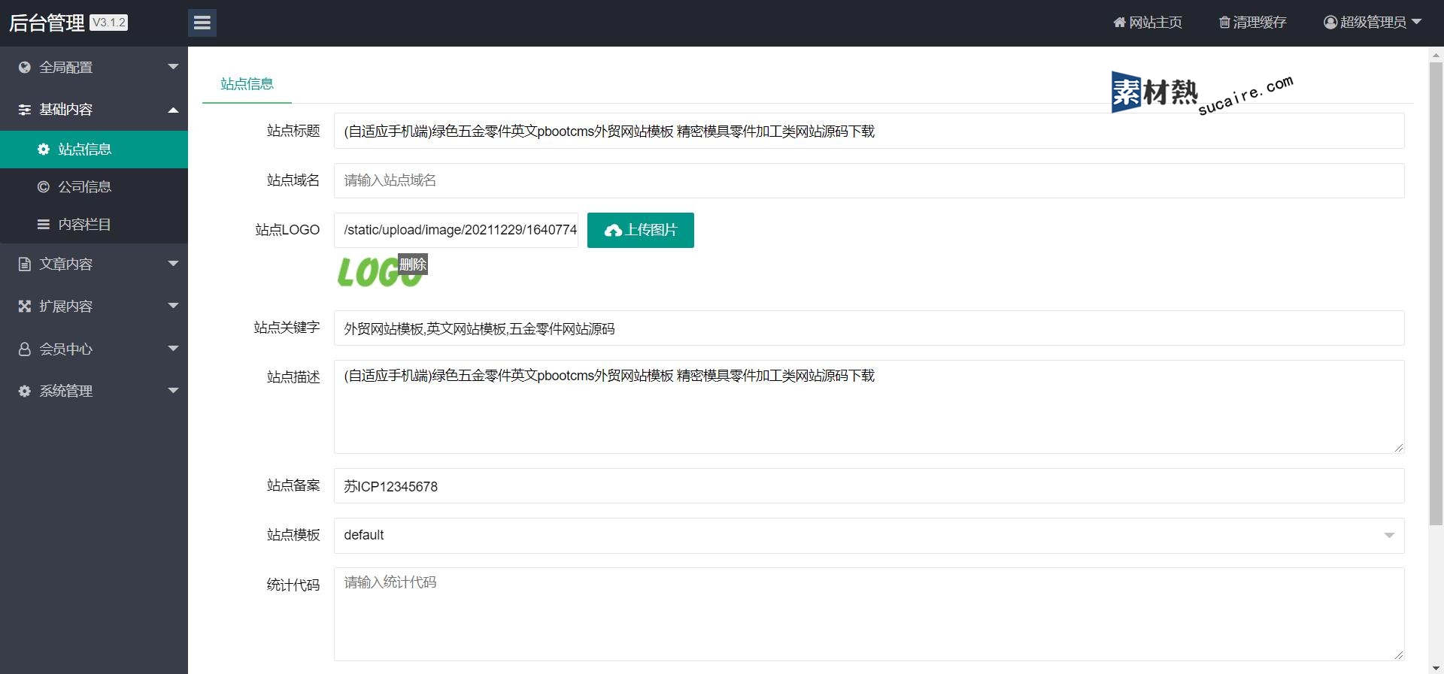Open the 站点模板 default dropdown
The image size is (1444, 674).
click(x=869, y=535)
